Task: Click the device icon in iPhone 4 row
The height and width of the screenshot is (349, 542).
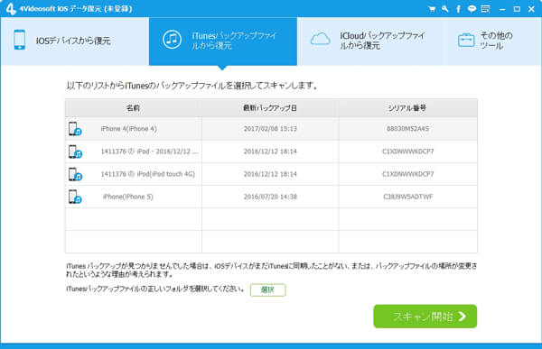Action: pos(75,129)
